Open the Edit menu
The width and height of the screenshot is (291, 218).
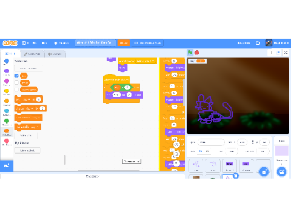pos(44,43)
